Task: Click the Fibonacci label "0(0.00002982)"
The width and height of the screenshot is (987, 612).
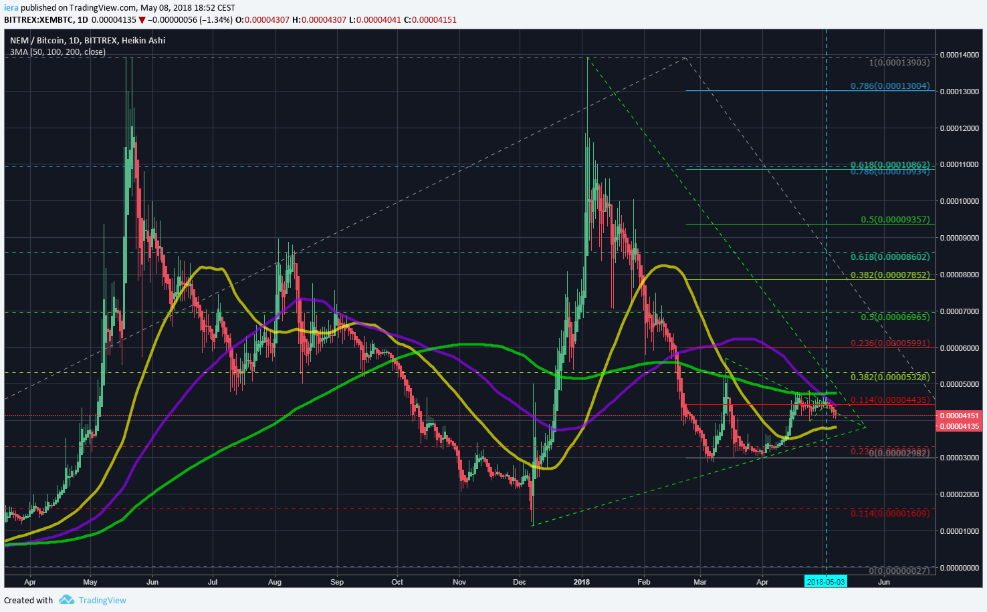Action: [x=899, y=453]
